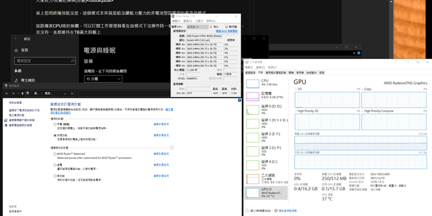This screenshot has width=432, height=216.
Task: Go up one level in Power Options
Action: 22,94
